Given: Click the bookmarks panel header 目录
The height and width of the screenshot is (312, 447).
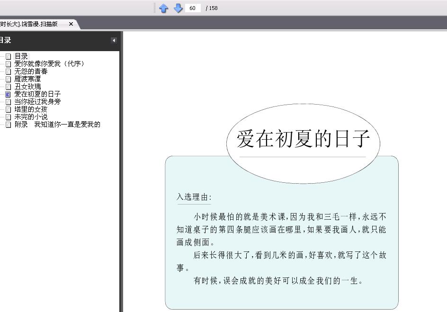Looking at the screenshot, I should [5, 40].
